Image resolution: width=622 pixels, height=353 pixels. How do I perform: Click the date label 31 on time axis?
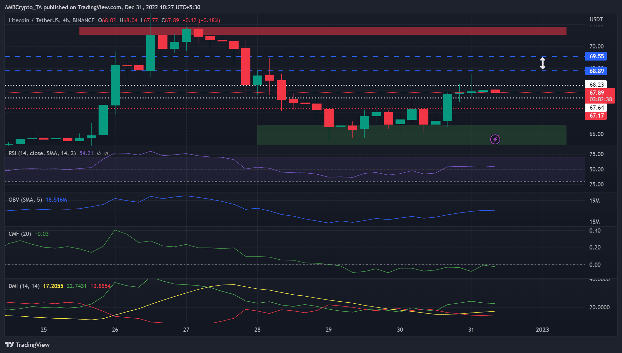tap(471, 330)
